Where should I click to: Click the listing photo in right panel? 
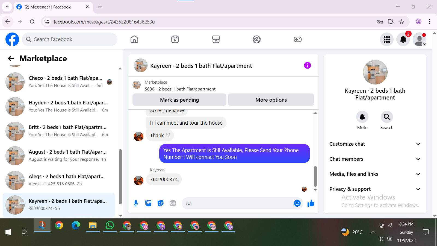(x=375, y=72)
